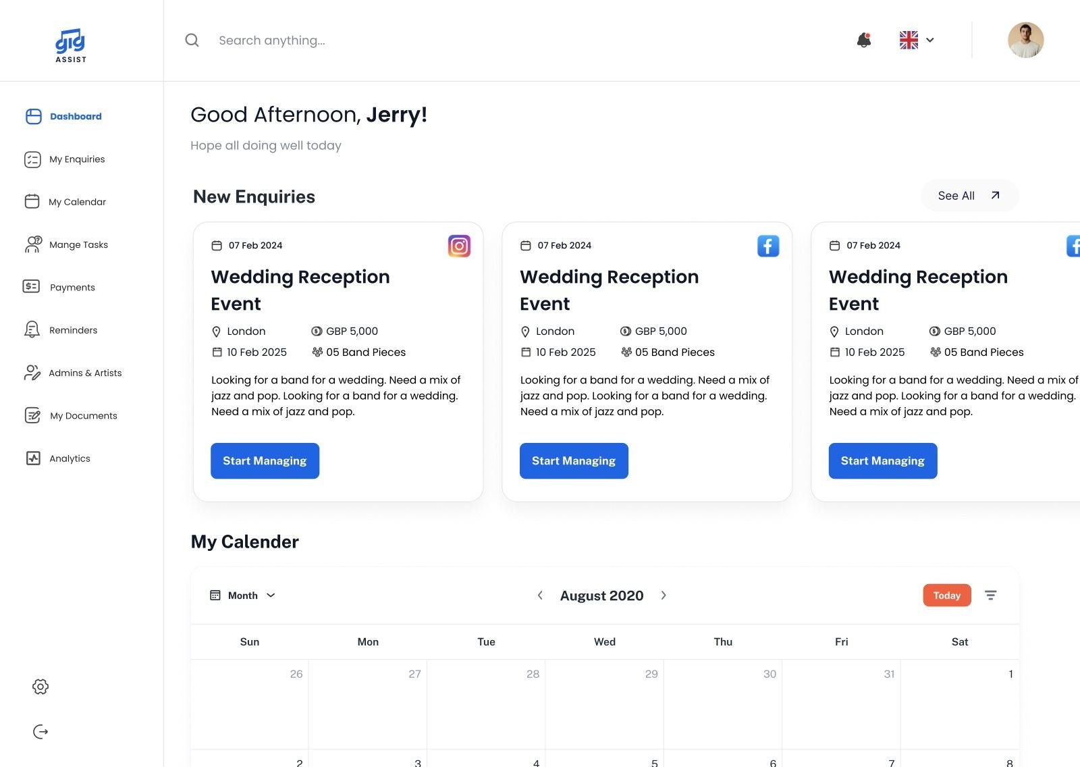
Task: Jump to Today in the calendar
Action: coord(947,596)
